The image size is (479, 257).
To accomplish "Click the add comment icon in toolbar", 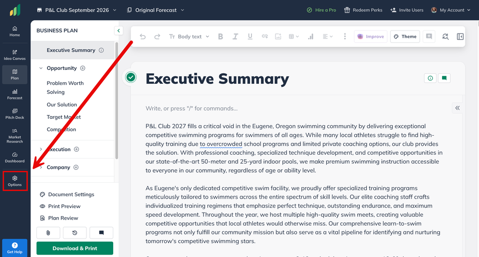I will click(429, 36).
